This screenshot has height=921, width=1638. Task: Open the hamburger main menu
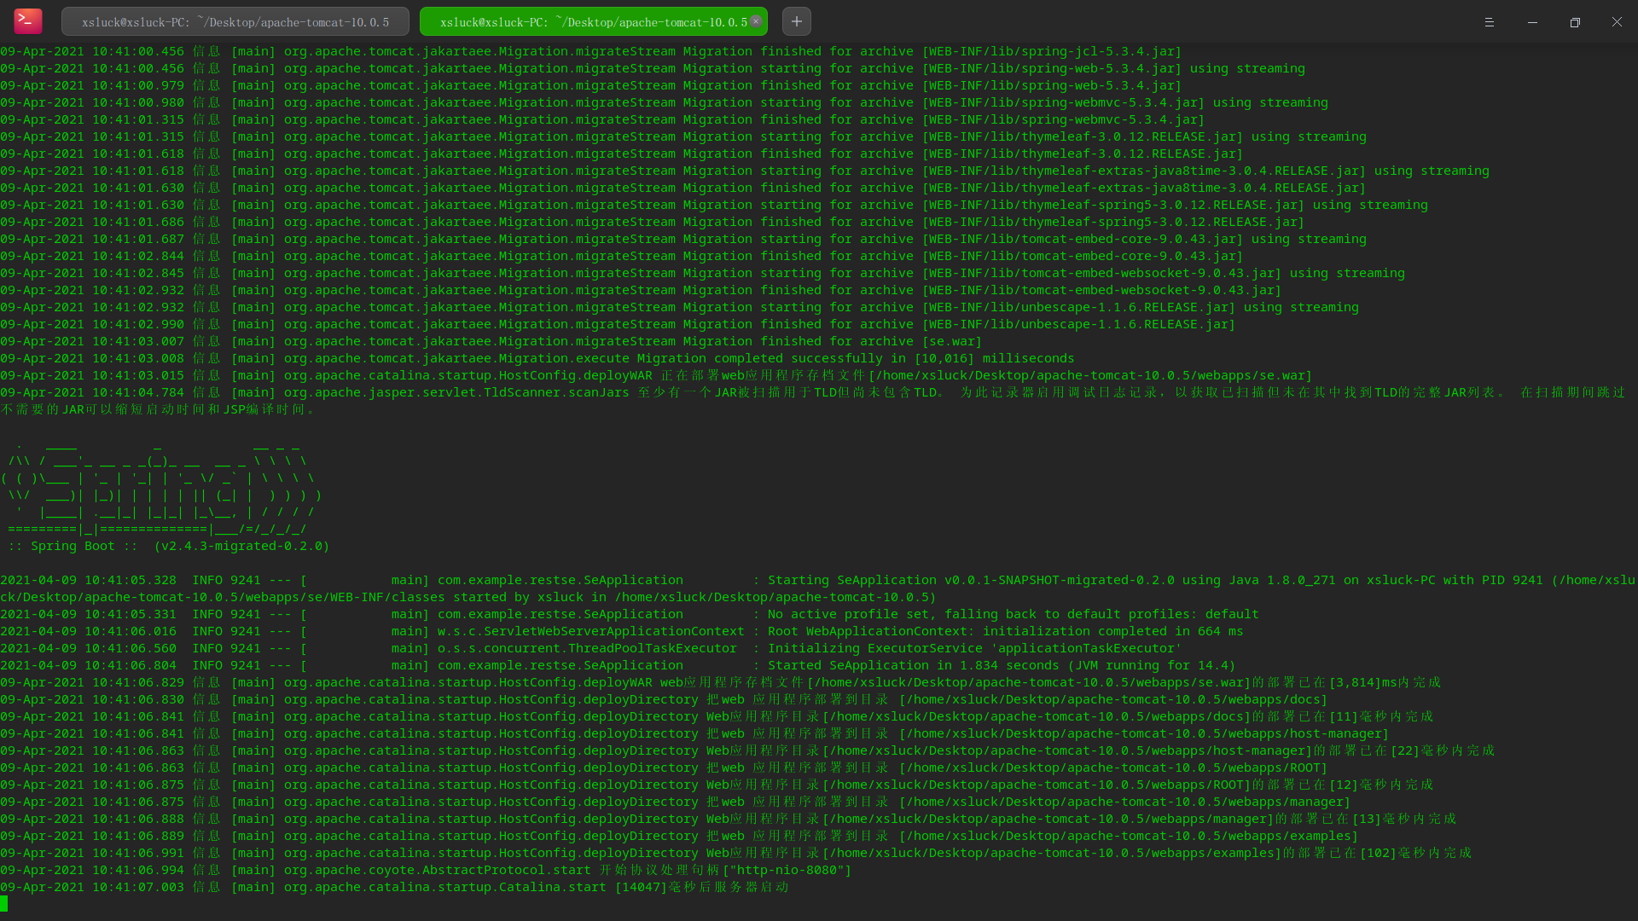pos(1489,22)
